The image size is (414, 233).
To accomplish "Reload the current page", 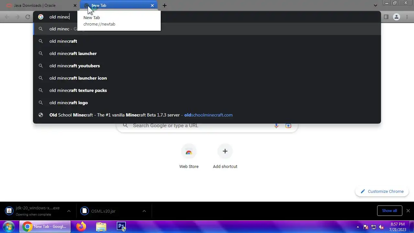I will pyautogui.click(x=28, y=17).
